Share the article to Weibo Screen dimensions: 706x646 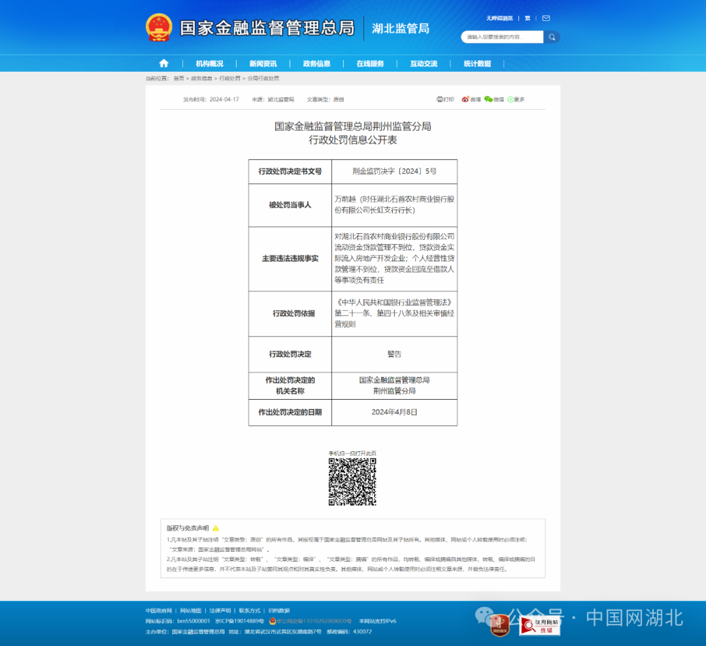pos(471,99)
